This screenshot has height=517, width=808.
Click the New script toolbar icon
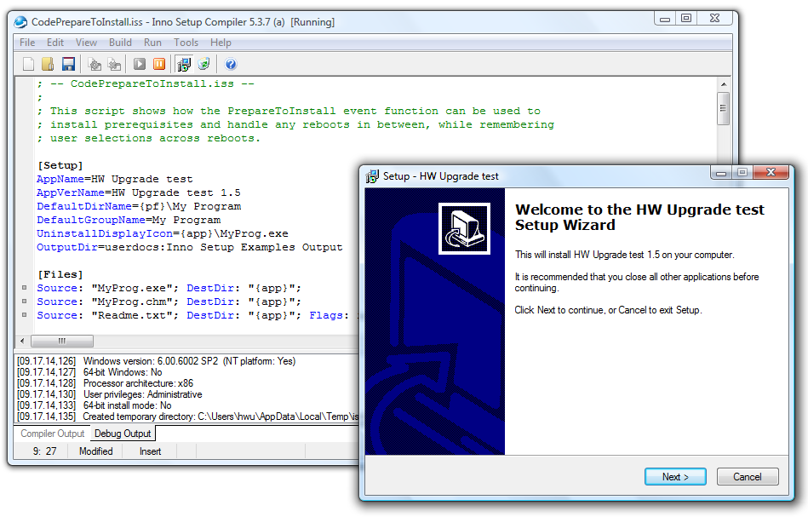click(29, 64)
